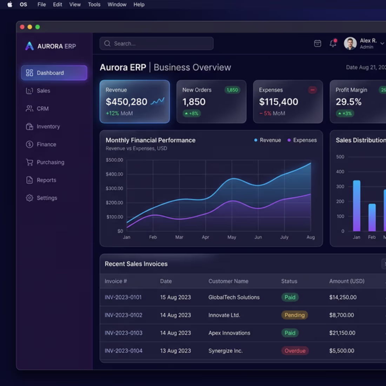Open the Reports document icon
386x386 pixels.
pos(29,180)
